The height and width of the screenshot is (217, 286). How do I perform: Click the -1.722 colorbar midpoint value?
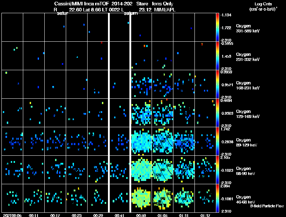tap(226, 28)
